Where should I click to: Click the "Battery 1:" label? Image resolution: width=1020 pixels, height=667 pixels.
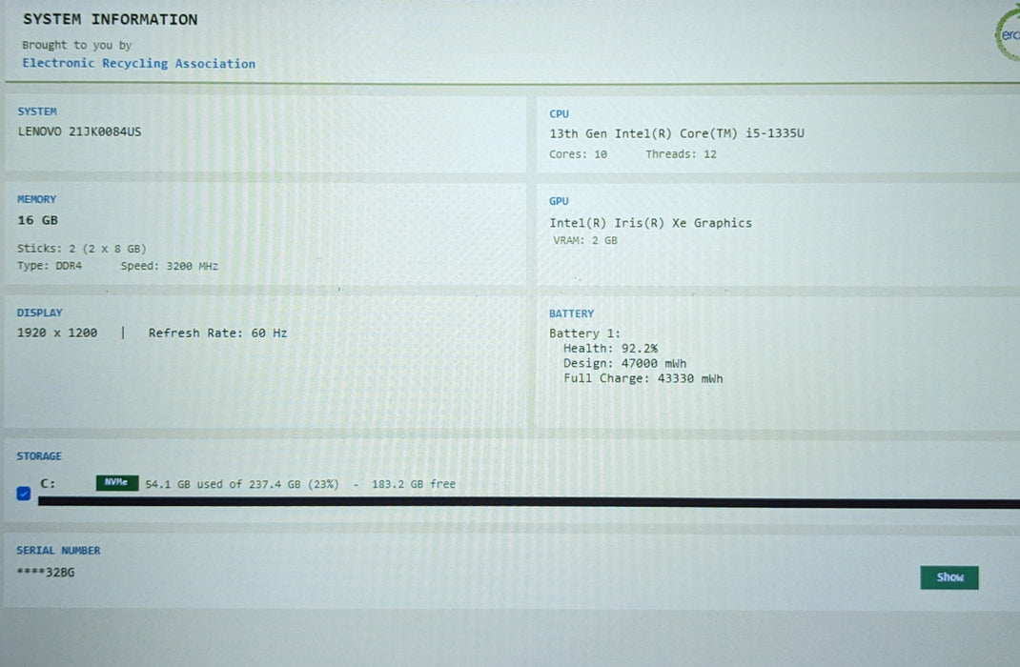(584, 333)
